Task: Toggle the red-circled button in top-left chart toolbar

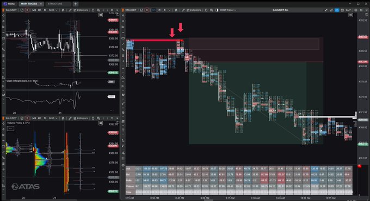Action: [x=27, y=10]
